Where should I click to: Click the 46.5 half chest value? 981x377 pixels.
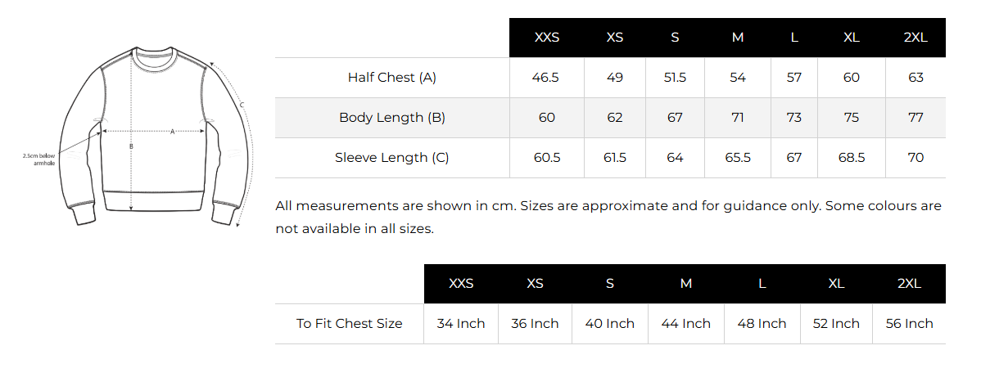(x=546, y=78)
